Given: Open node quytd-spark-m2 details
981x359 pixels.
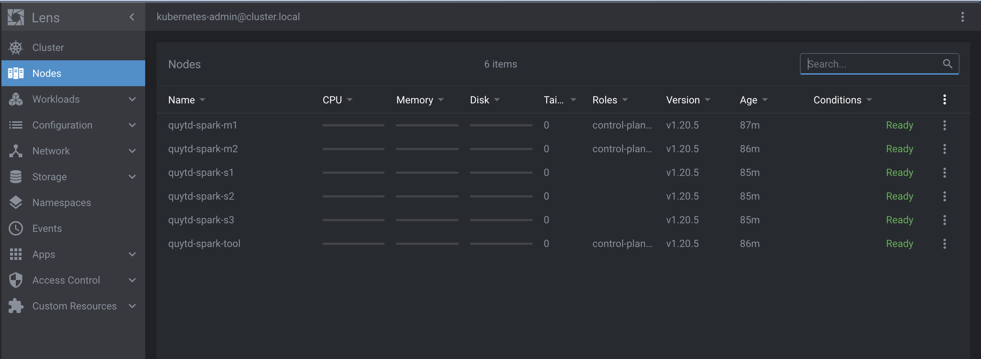Looking at the screenshot, I should [203, 149].
